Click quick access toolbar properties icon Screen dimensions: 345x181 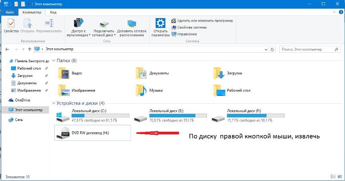point(16,4)
